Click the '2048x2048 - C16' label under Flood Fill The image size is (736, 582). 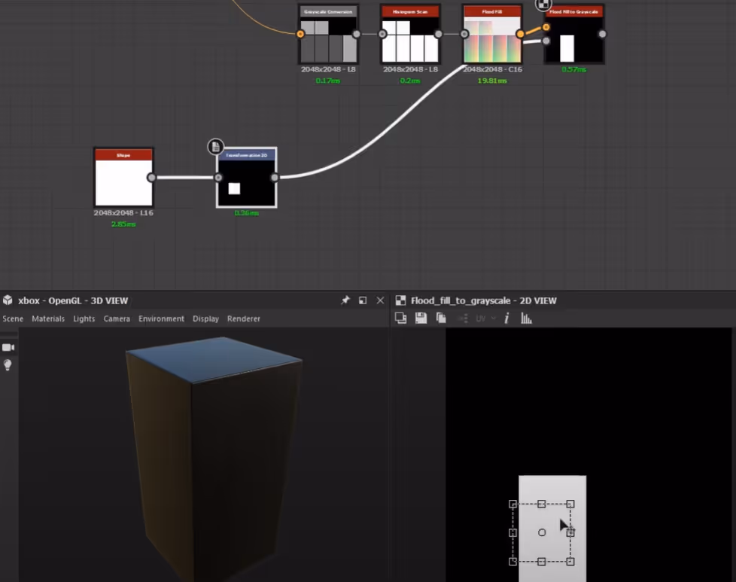[x=492, y=69]
